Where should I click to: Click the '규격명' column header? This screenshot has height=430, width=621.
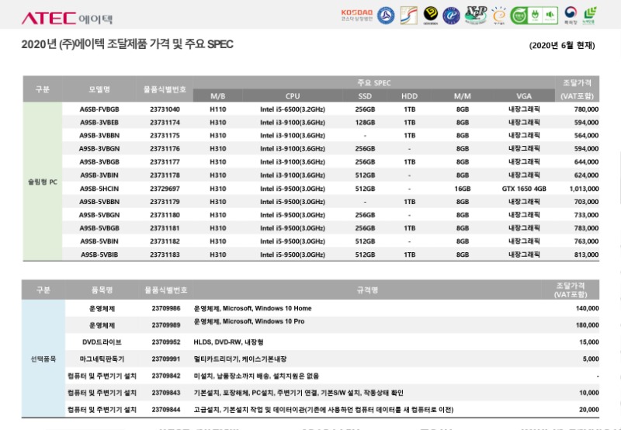point(367,290)
